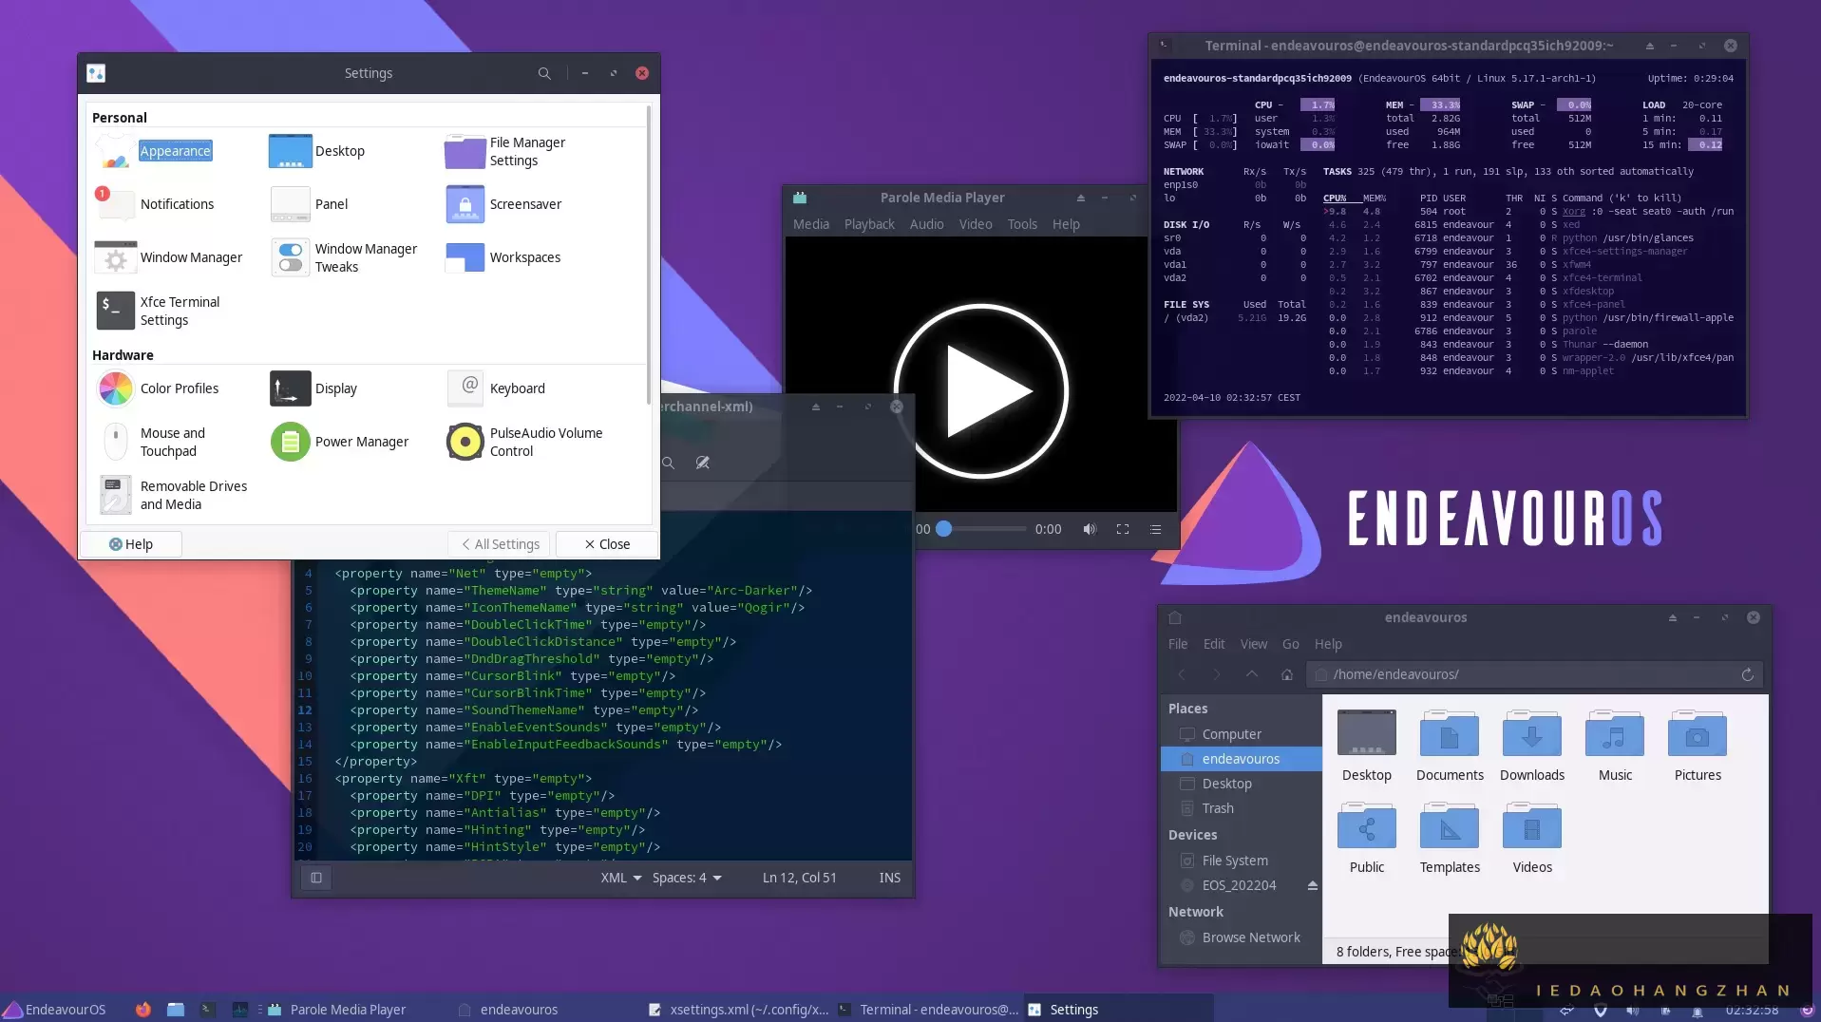Click the editor edit pencil icon
Viewport: 1821px width, 1022px height.
[702, 463]
